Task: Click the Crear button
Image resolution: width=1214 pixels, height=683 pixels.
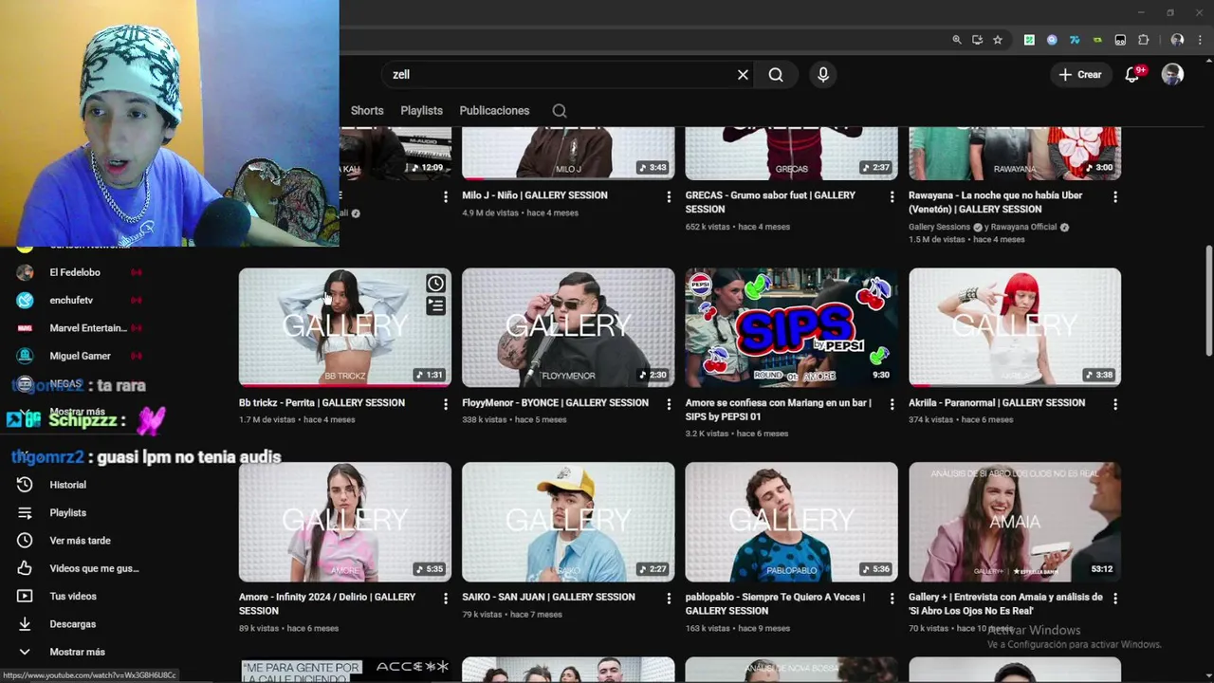Action: pyautogui.click(x=1080, y=75)
